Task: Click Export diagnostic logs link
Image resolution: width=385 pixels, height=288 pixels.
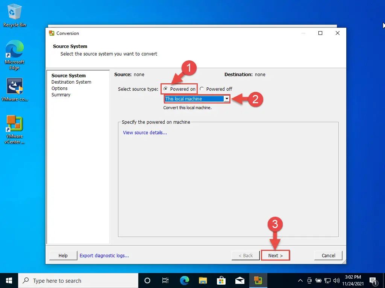Action: coord(104,255)
